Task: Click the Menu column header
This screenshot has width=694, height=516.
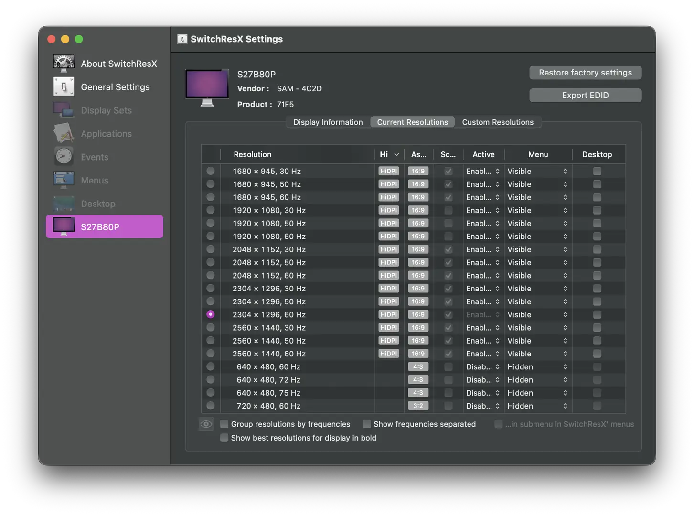Action: click(538, 154)
